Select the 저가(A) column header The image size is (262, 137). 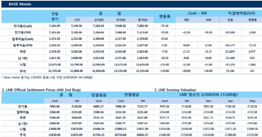coord(121,20)
